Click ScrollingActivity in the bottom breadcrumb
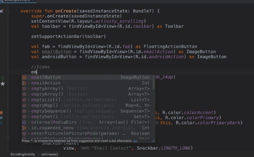This screenshot has height=157, width=254. 23,154
